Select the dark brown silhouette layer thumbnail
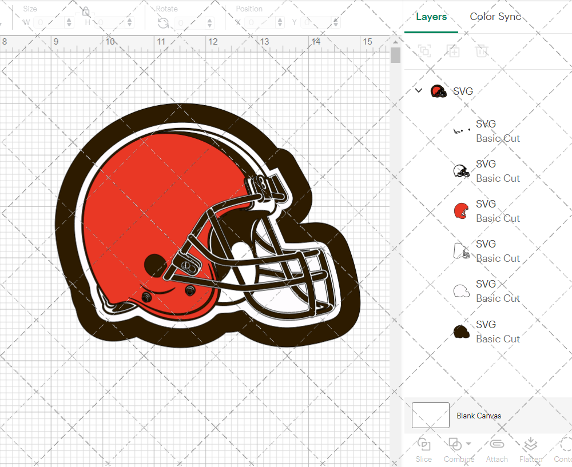This screenshot has width=572, height=467. coord(462,332)
